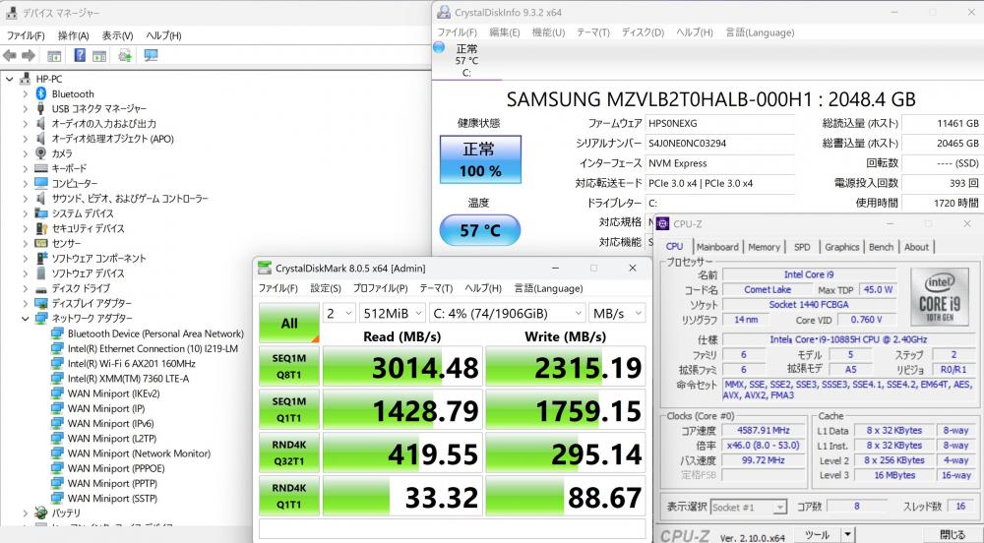984x543 pixels.
Task: Click the 閉じる button in CPU-Z
Action: (953, 535)
